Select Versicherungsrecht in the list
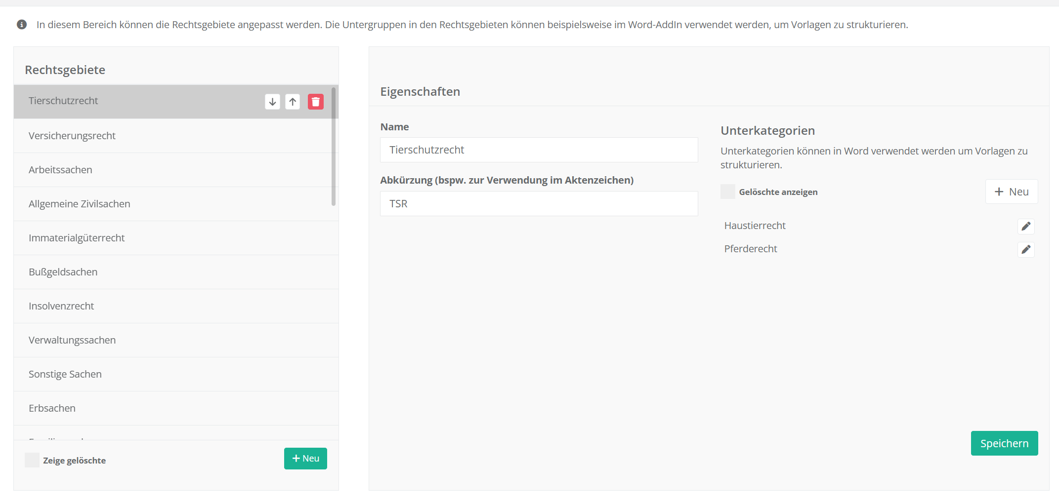 point(72,136)
